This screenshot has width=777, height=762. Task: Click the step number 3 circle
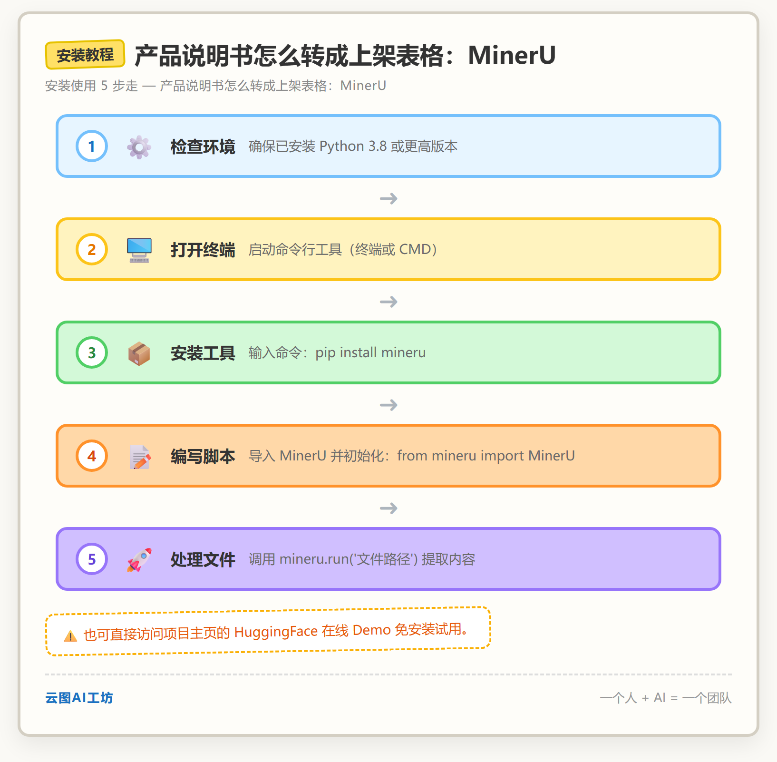[x=92, y=352]
